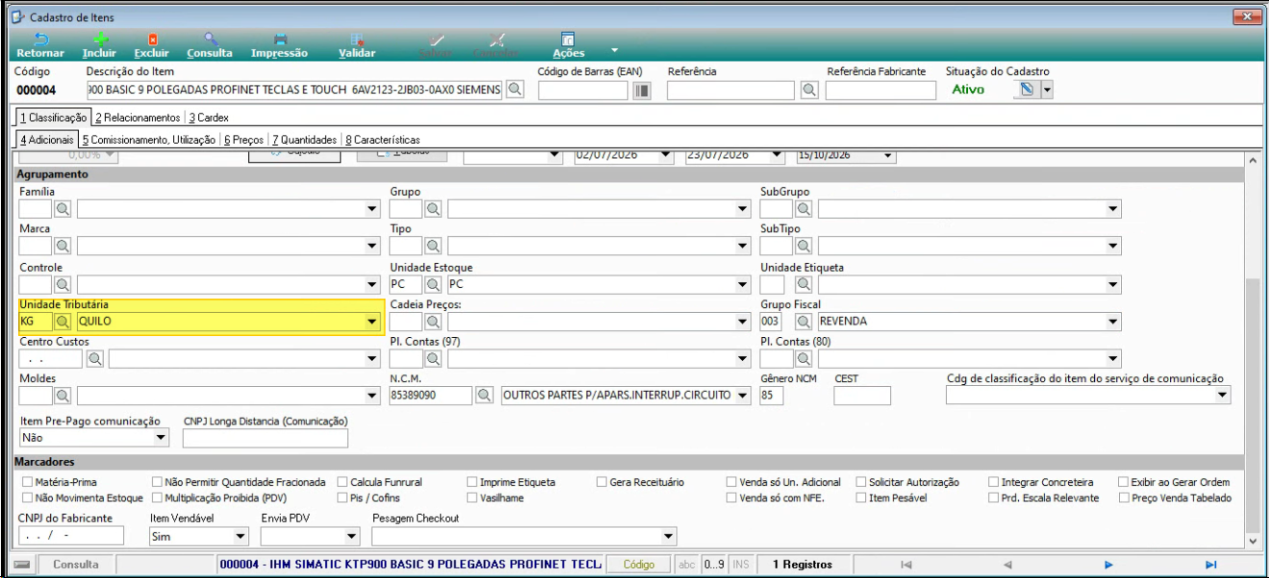Image resolution: width=1269 pixels, height=578 pixels.
Task: Click the Código button in status bar
Action: click(639, 565)
